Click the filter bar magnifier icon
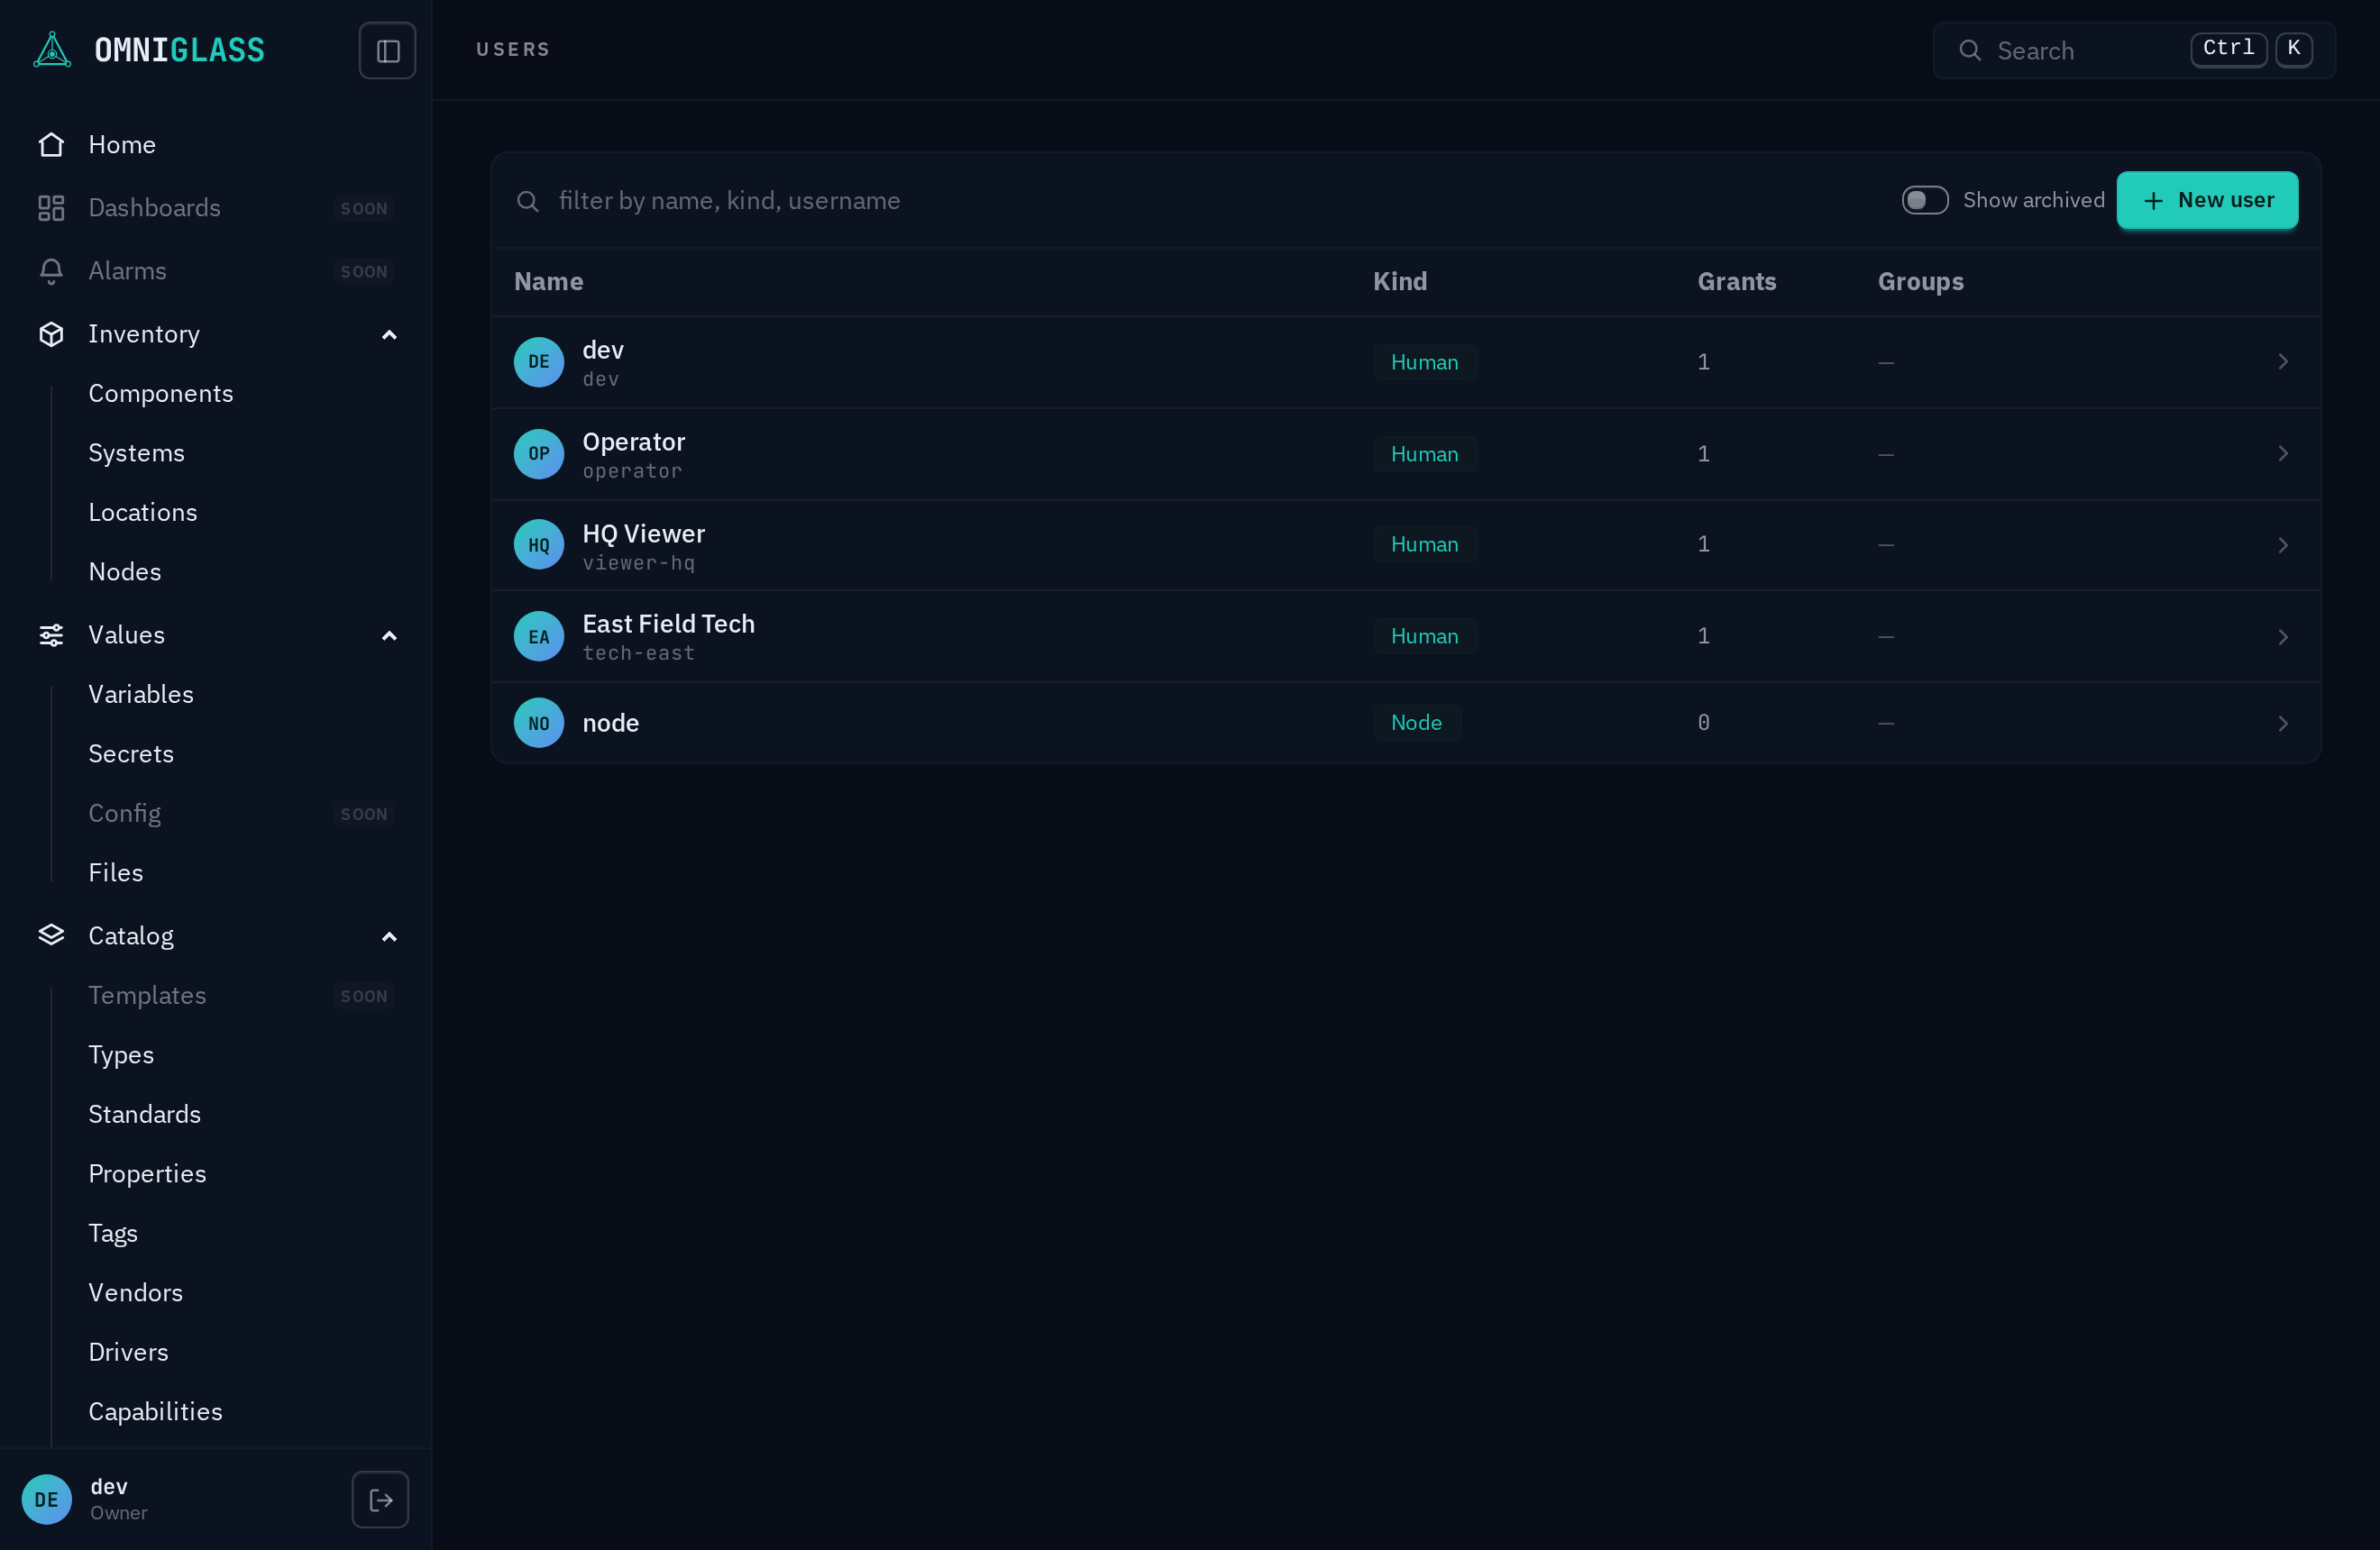2380x1550 pixels. click(528, 201)
